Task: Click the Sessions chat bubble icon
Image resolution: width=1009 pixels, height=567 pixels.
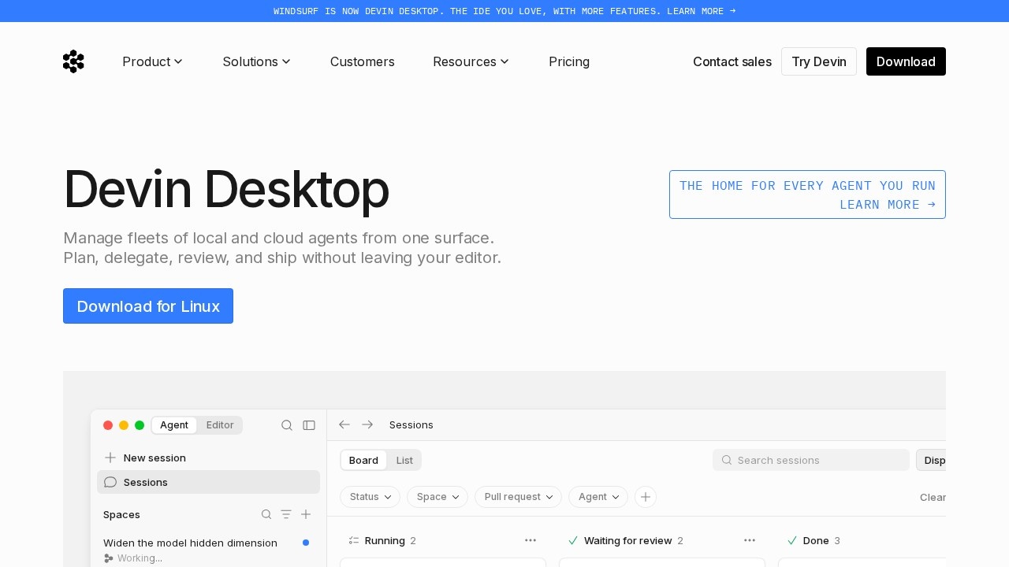Action: 110,482
